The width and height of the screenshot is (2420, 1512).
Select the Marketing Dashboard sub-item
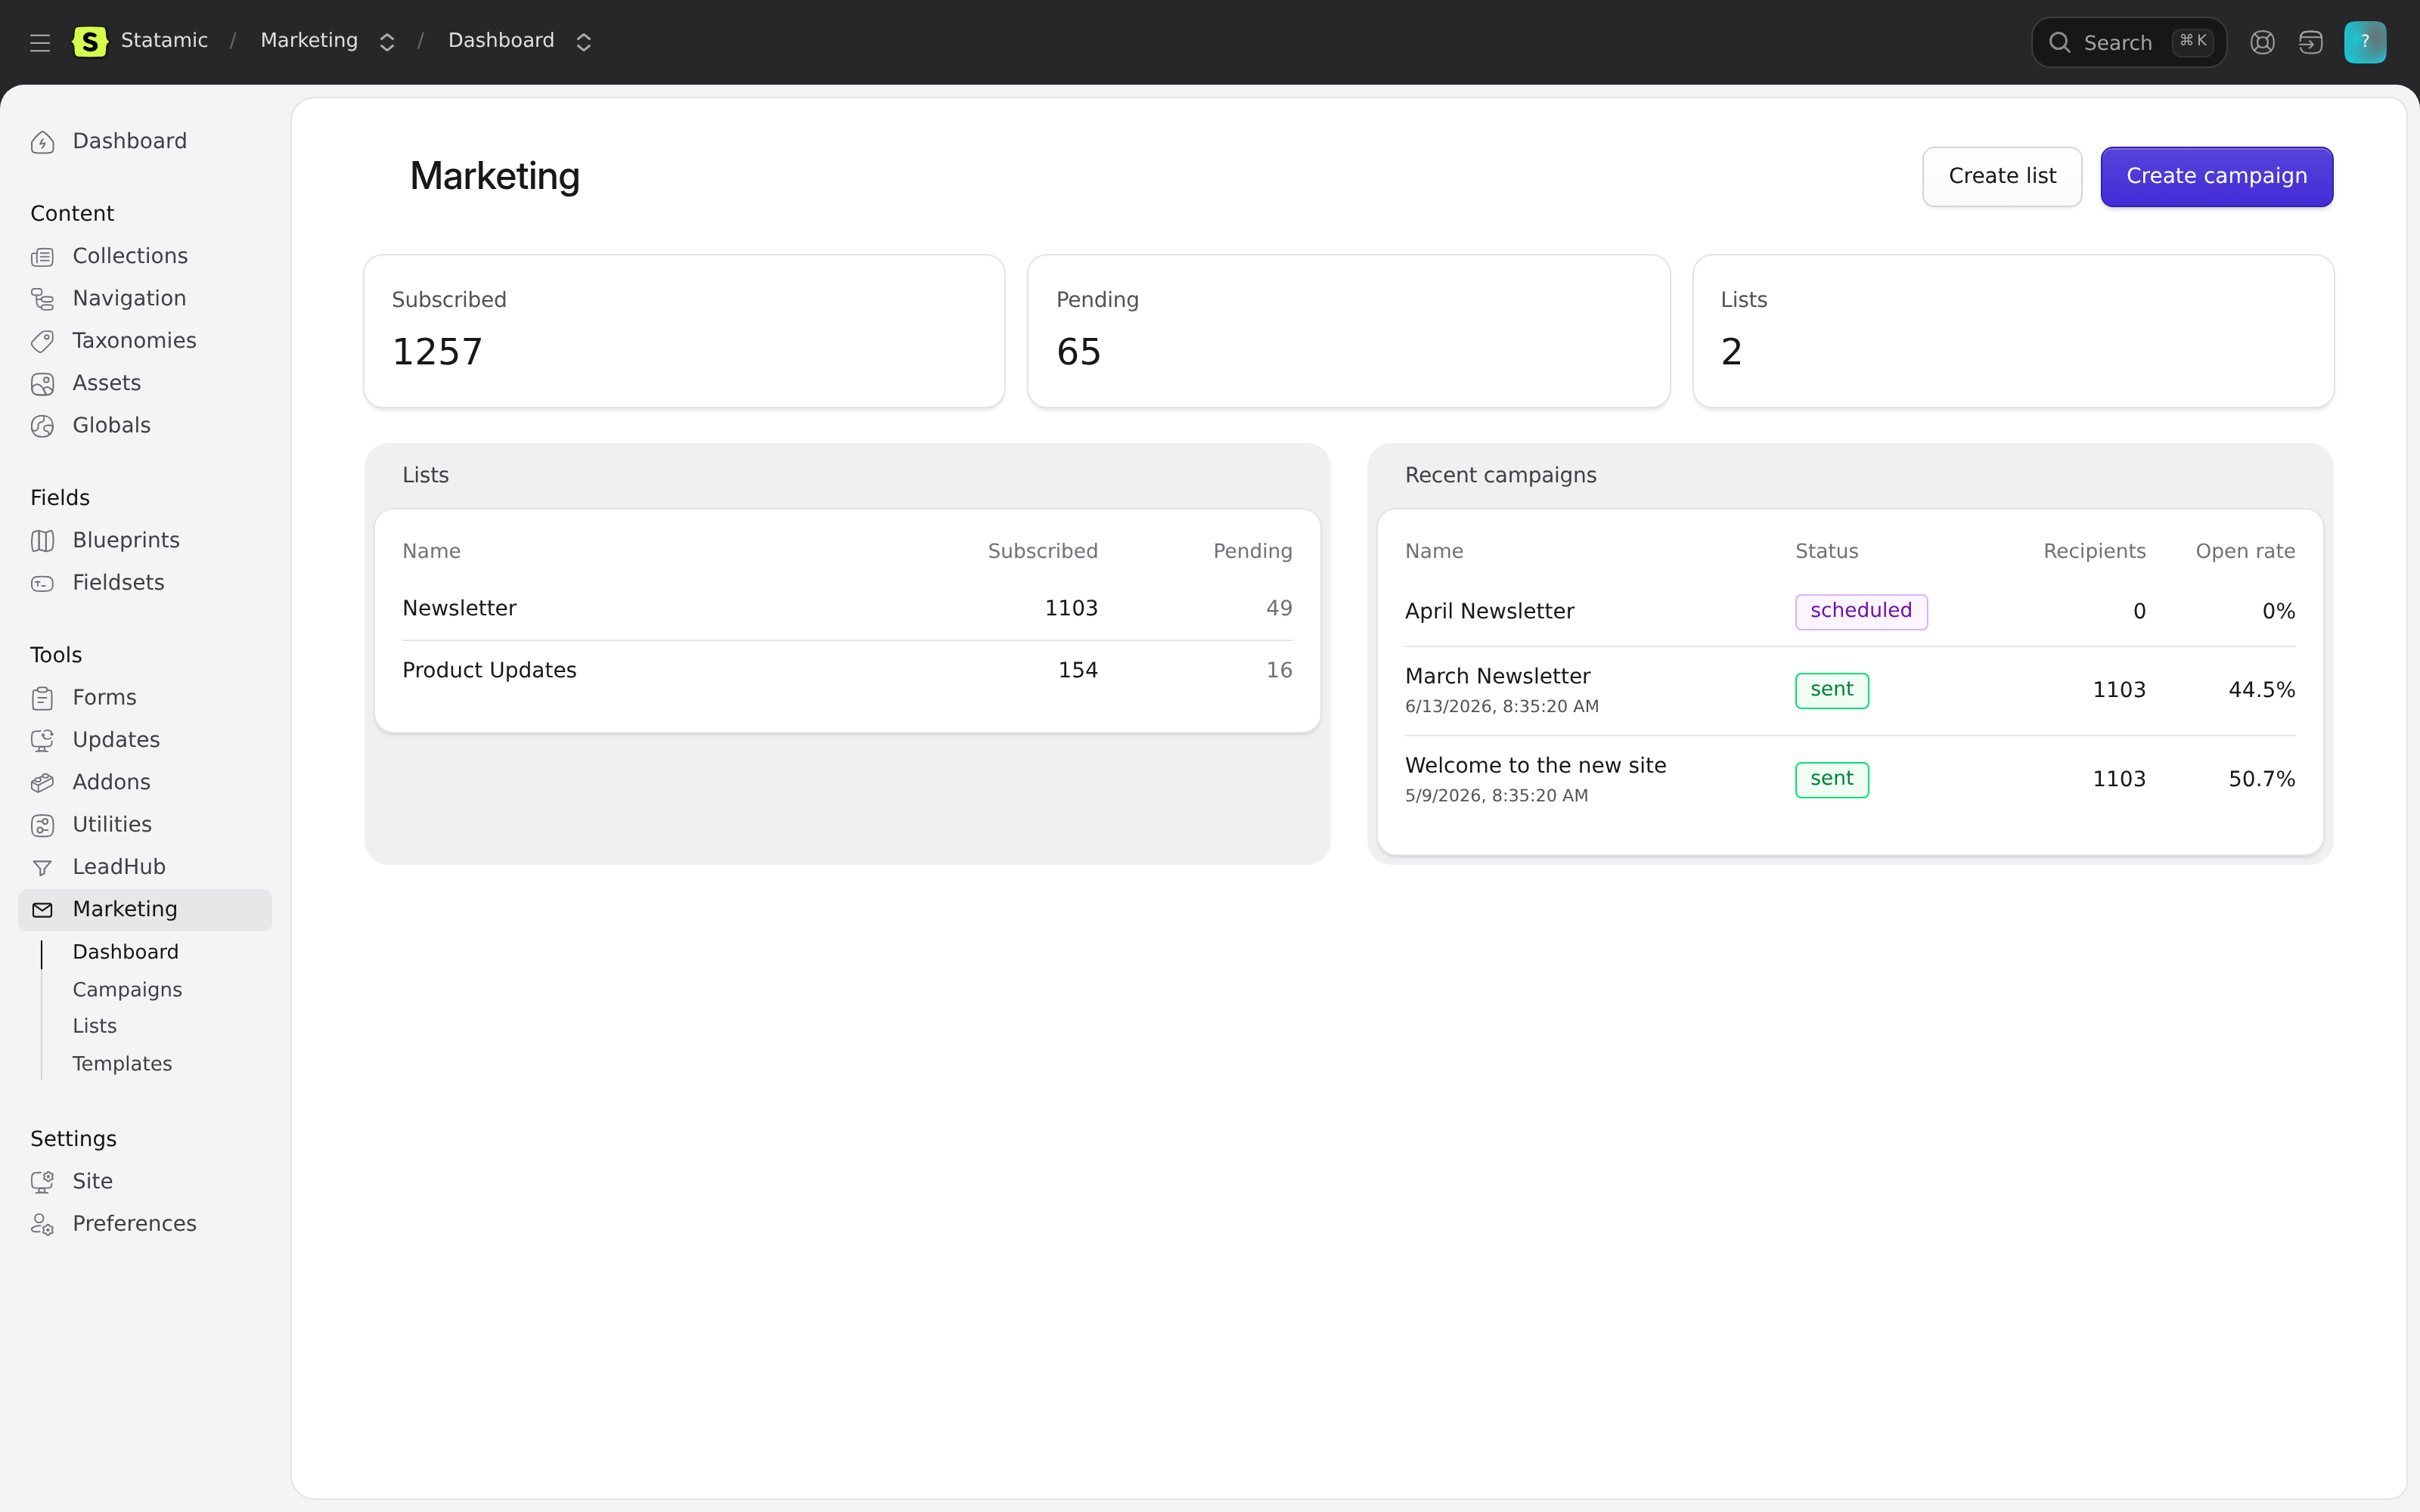tap(126, 952)
